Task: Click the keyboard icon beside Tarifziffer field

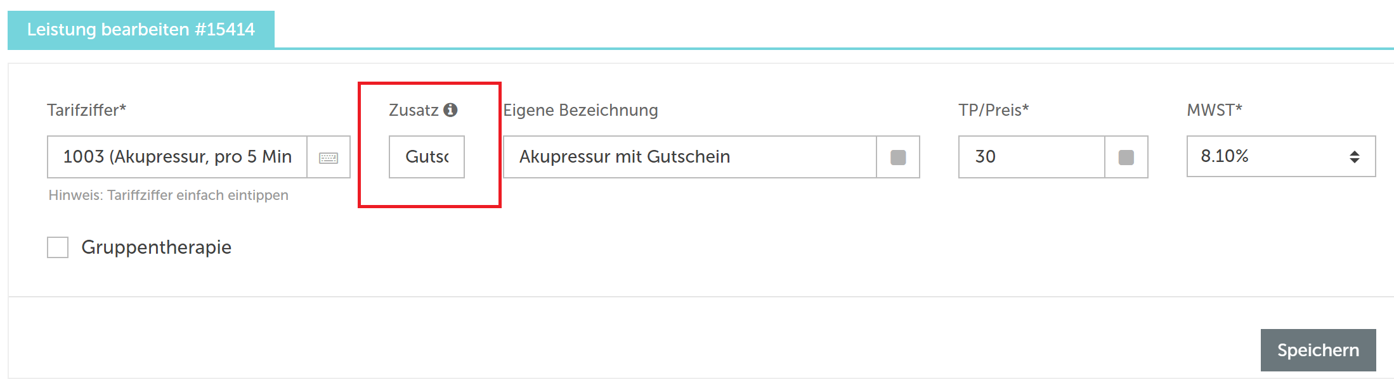Action: [329, 158]
